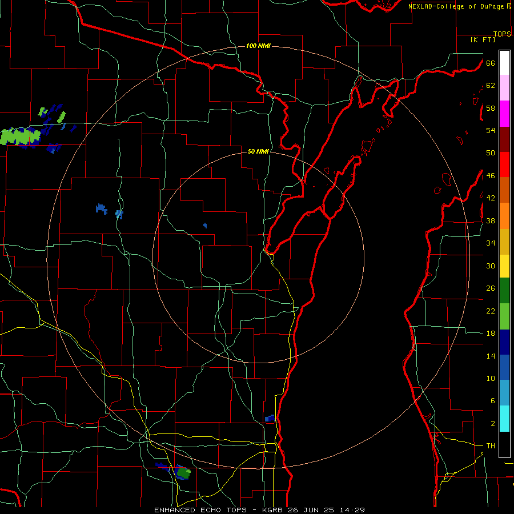Click the cyan 2 kft legend swatch

point(504,418)
